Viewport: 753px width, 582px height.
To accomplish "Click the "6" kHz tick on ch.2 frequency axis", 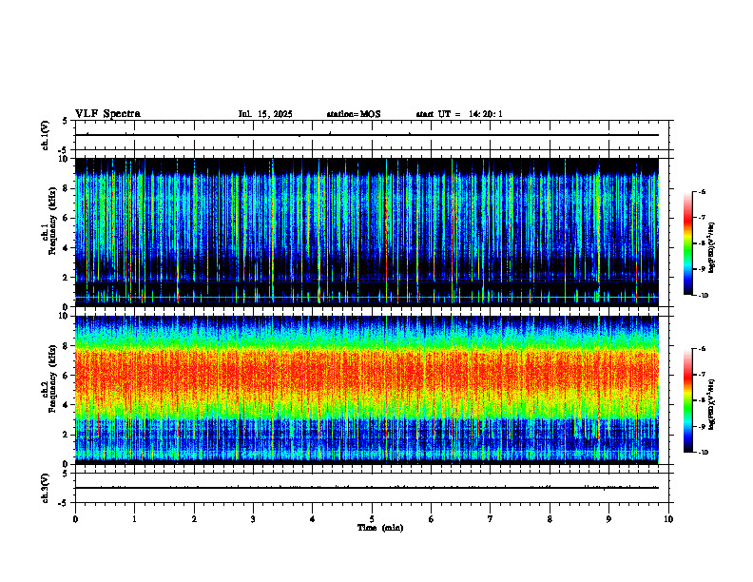I will (67, 376).
